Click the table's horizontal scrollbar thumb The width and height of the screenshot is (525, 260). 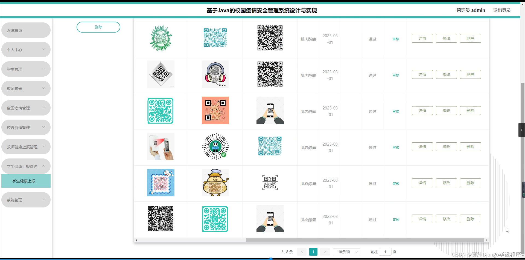(x=365, y=240)
